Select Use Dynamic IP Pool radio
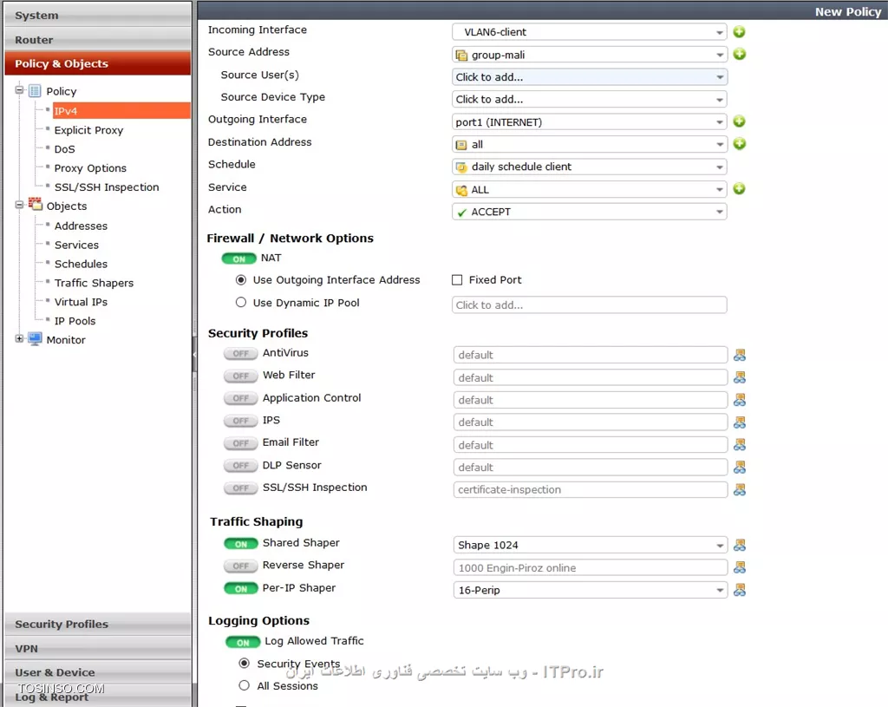Screen dimensions: 888x707 click(241, 303)
